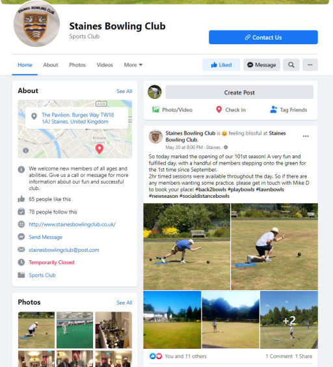The image size is (333, 367).
Task: Click the Tag Friends icon
Action: pyautogui.click(x=274, y=109)
